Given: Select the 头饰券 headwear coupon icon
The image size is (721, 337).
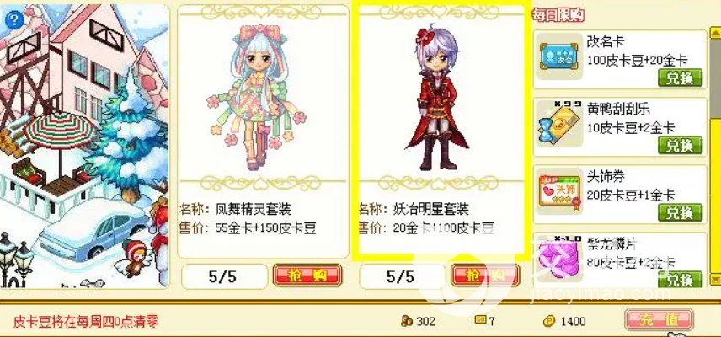Looking at the screenshot, I should [x=559, y=191].
